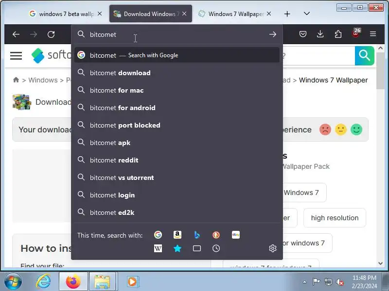This screenshot has height=291, width=389.
Task: Click Softonic green search button
Action: point(364,56)
